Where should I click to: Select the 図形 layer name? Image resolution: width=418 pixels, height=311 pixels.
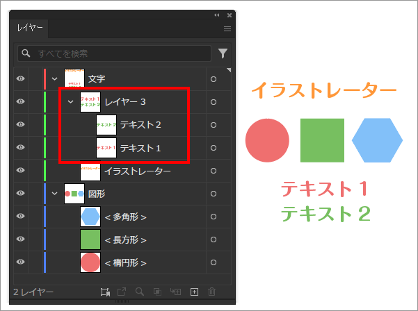click(97, 194)
